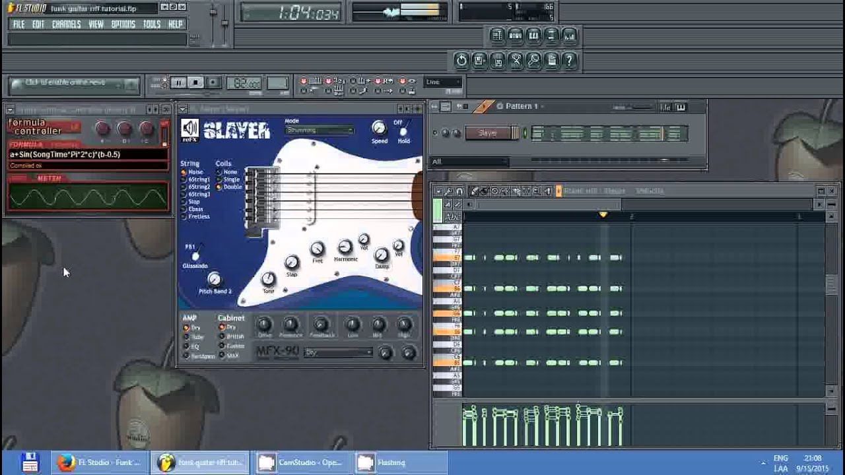Screen dimensions: 845x475
Task: Flip the Hold switch in Slayer
Action: pyautogui.click(x=402, y=131)
